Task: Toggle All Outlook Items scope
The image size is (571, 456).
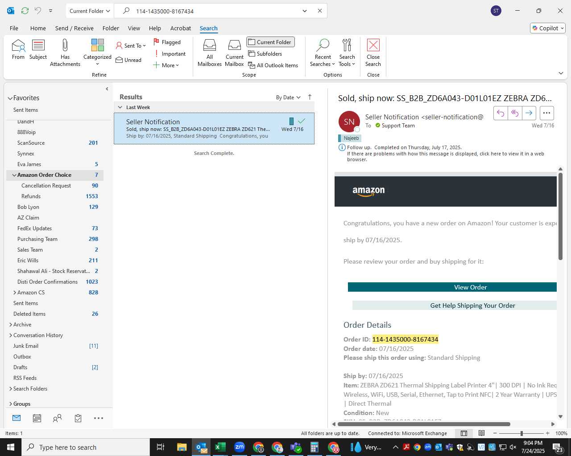Action: (x=273, y=65)
